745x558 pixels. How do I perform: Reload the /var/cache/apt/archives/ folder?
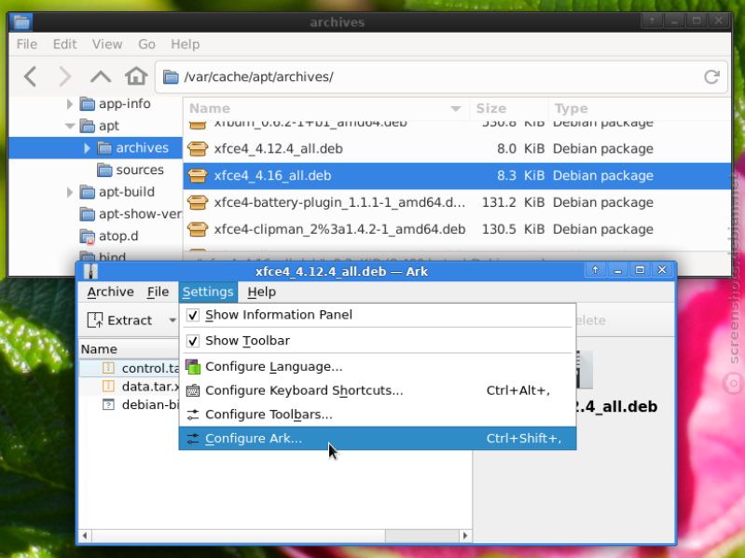pos(711,76)
